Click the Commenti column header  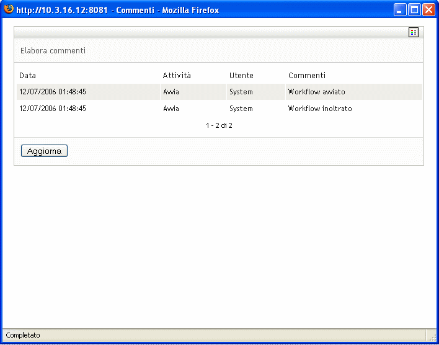[307, 75]
